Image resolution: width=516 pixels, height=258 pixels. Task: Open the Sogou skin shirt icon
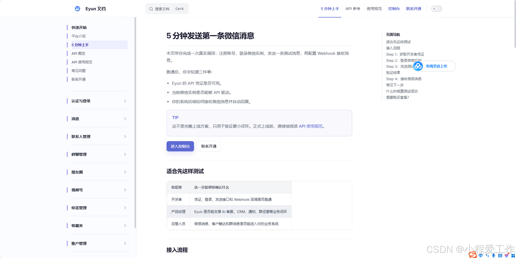coord(507,255)
